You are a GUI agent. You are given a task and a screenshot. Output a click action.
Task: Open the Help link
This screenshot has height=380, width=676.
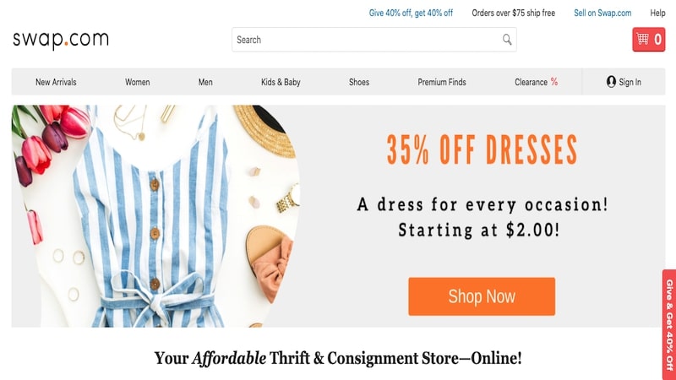coord(657,13)
